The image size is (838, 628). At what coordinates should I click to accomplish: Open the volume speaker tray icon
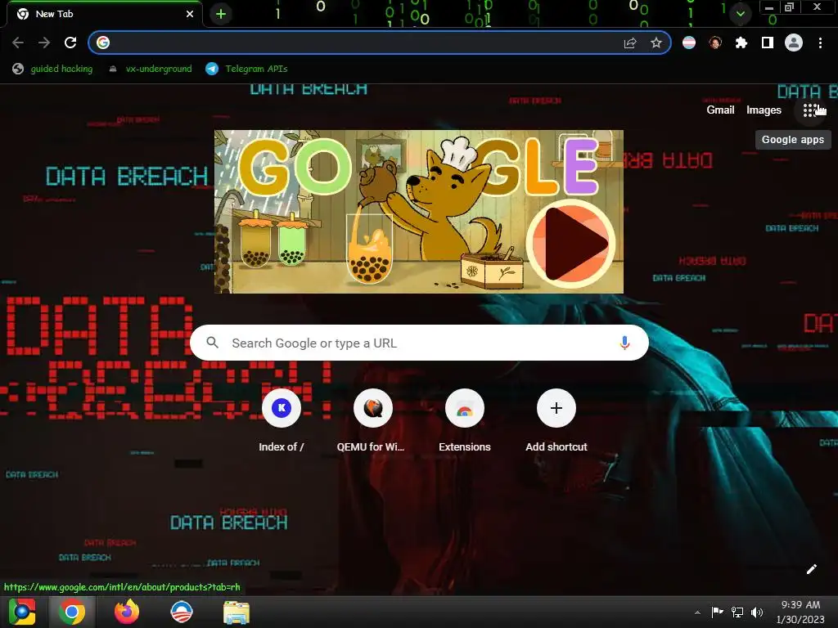point(757,612)
